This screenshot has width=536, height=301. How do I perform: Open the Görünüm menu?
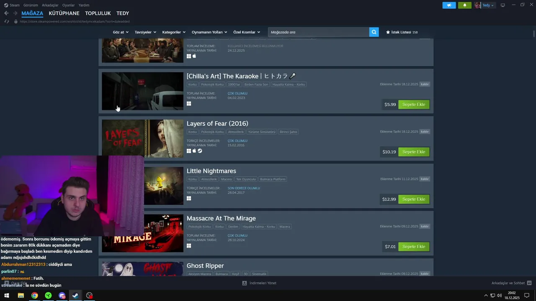[x=31, y=5]
